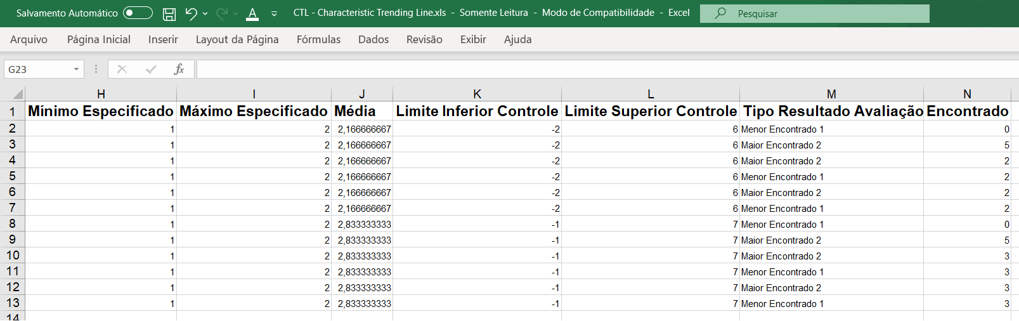
Task: Open the Arquivo tab
Action: (x=29, y=39)
